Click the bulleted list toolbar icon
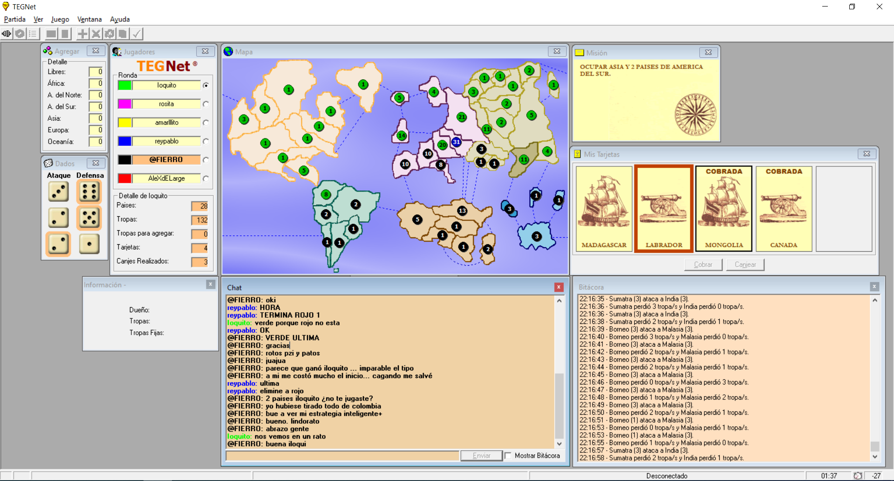Image resolution: width=894 pixels, height=481 pixels. (33, 34)
